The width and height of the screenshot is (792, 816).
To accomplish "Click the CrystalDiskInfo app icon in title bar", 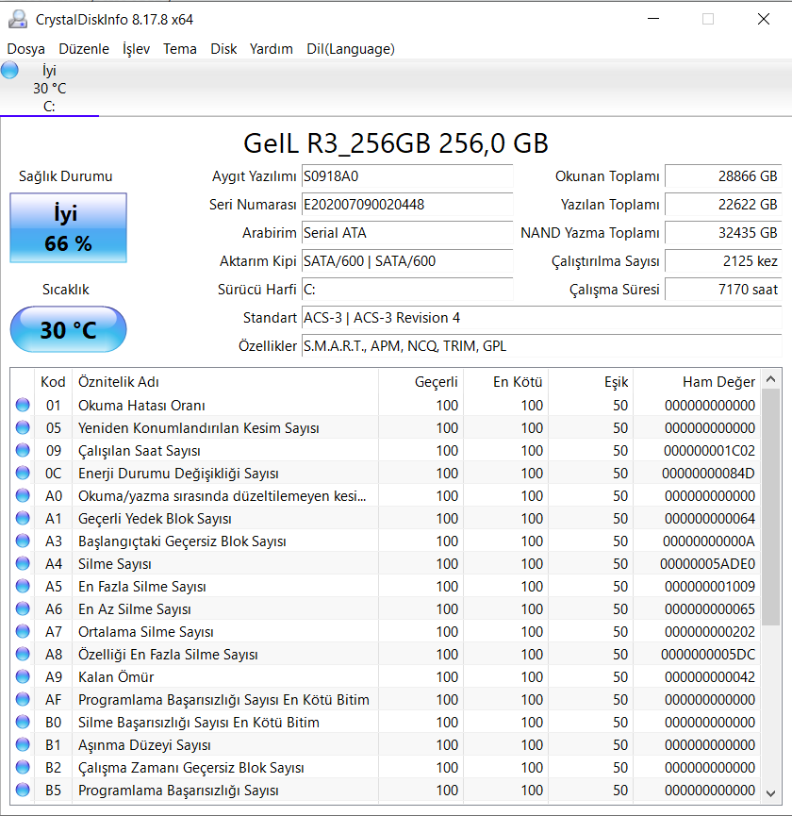I will coord(18,19).
